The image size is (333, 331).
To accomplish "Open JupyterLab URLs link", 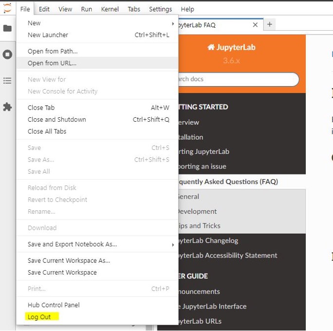I will (x=200, y=321).
